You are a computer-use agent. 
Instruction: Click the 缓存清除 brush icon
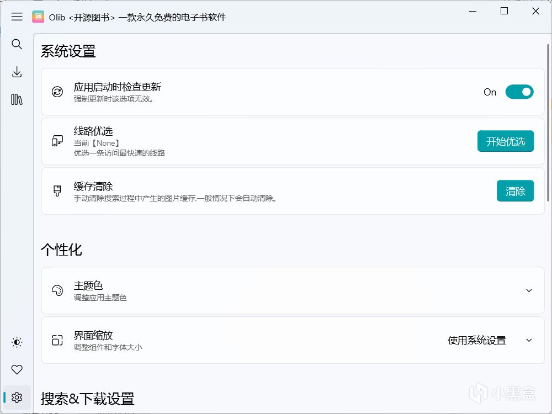[57, 191]
